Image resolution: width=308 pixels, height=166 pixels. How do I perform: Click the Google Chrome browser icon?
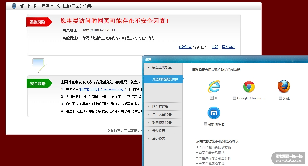click(x=249, y=87)
